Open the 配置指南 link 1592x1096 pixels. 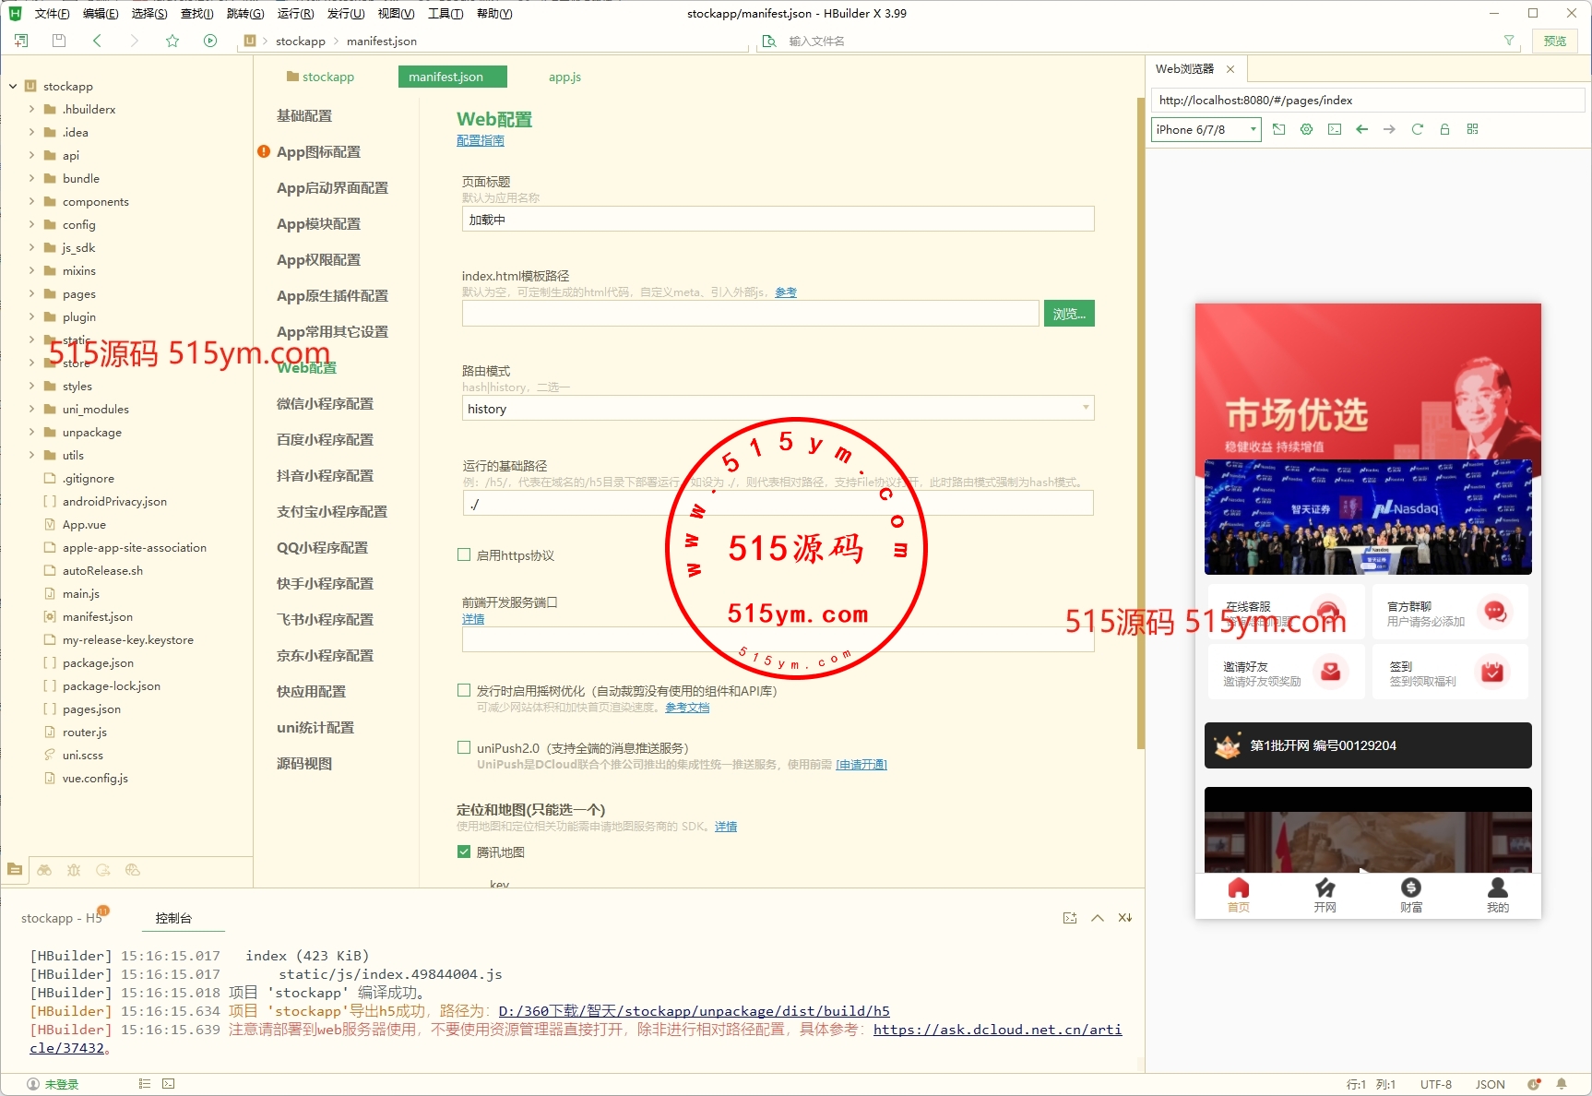(480, 140)
